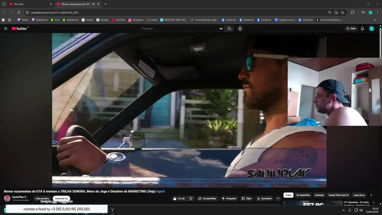Open the Chrome profile avatar
Viewport: 382px width, 215px height.
(x=370, y=13)
